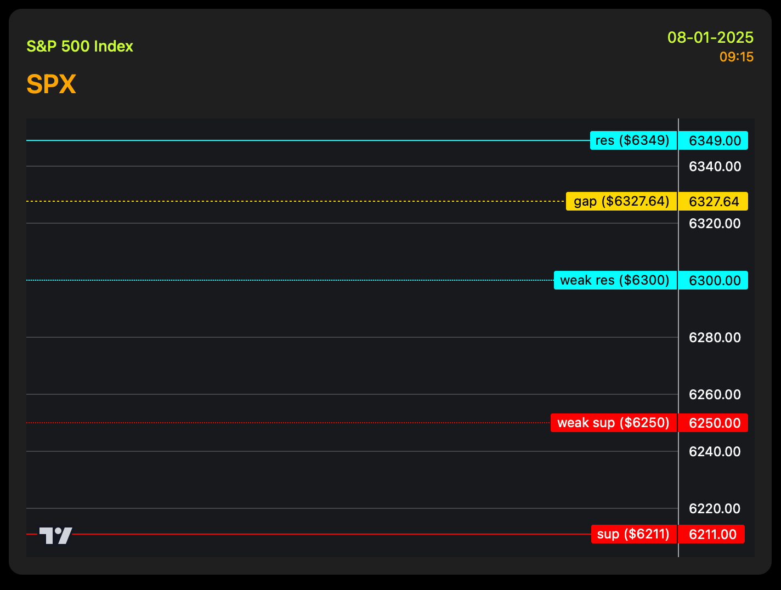Screen dimensions: 781x590
Task: Click the 6327.64 yellow price tag
Action: pyautogui.click(x=714, y=202)
